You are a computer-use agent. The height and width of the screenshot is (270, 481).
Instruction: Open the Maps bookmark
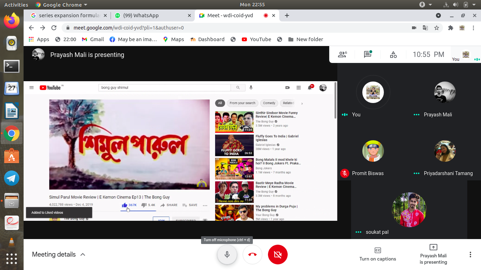174,39
